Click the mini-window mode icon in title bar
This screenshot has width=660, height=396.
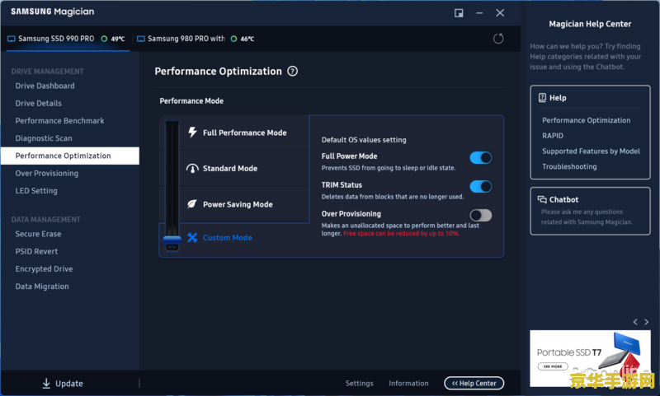[x=459, y=13]
